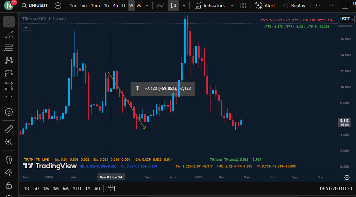This screenshot has width=356, height=197.
Task: Enable stay in drawing mode pencil-lock
Action: (x=9, y=172)
